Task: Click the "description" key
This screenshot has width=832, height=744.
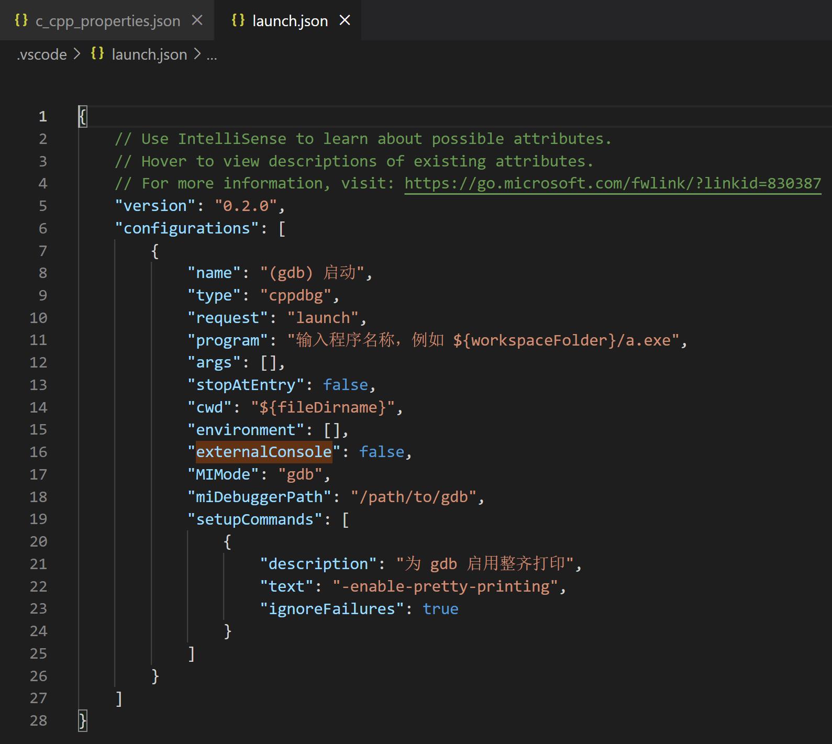Action: (x=318, y=564)
